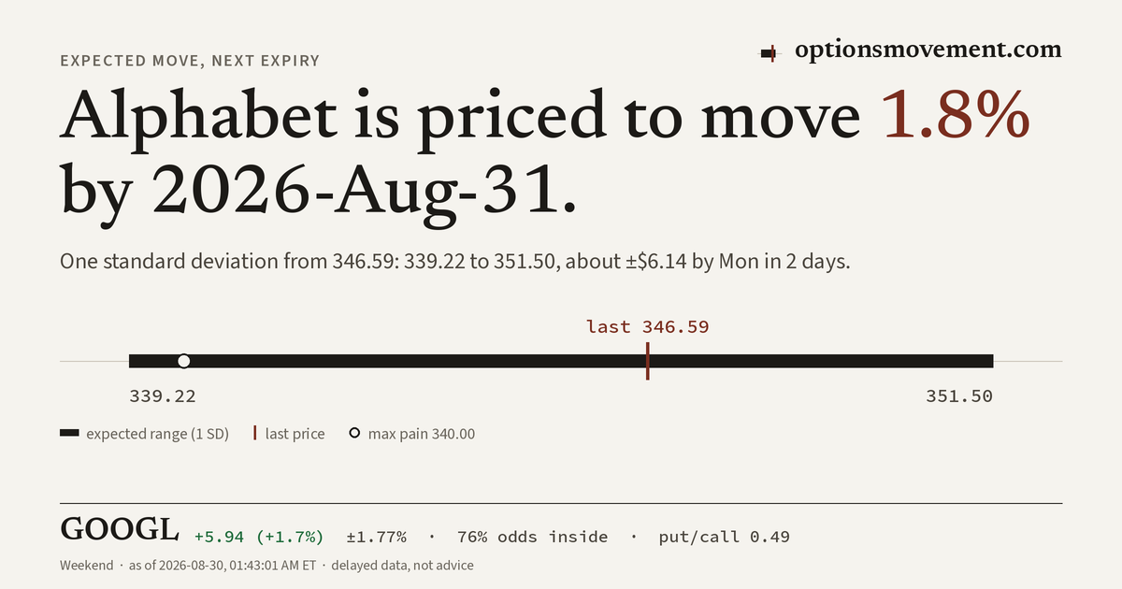Select the last price tick at 346.59
The width and height of the screenshot is (1122, 589).
click(x=647, y=361)
